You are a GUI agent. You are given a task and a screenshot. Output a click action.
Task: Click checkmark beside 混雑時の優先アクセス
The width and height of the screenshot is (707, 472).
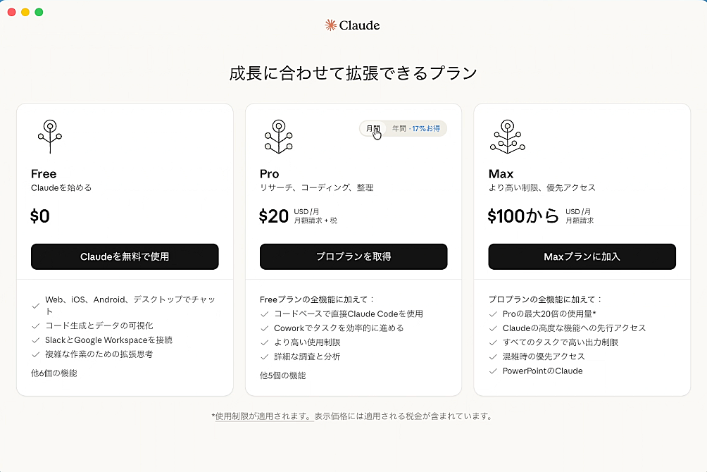(x=493, y=356)
